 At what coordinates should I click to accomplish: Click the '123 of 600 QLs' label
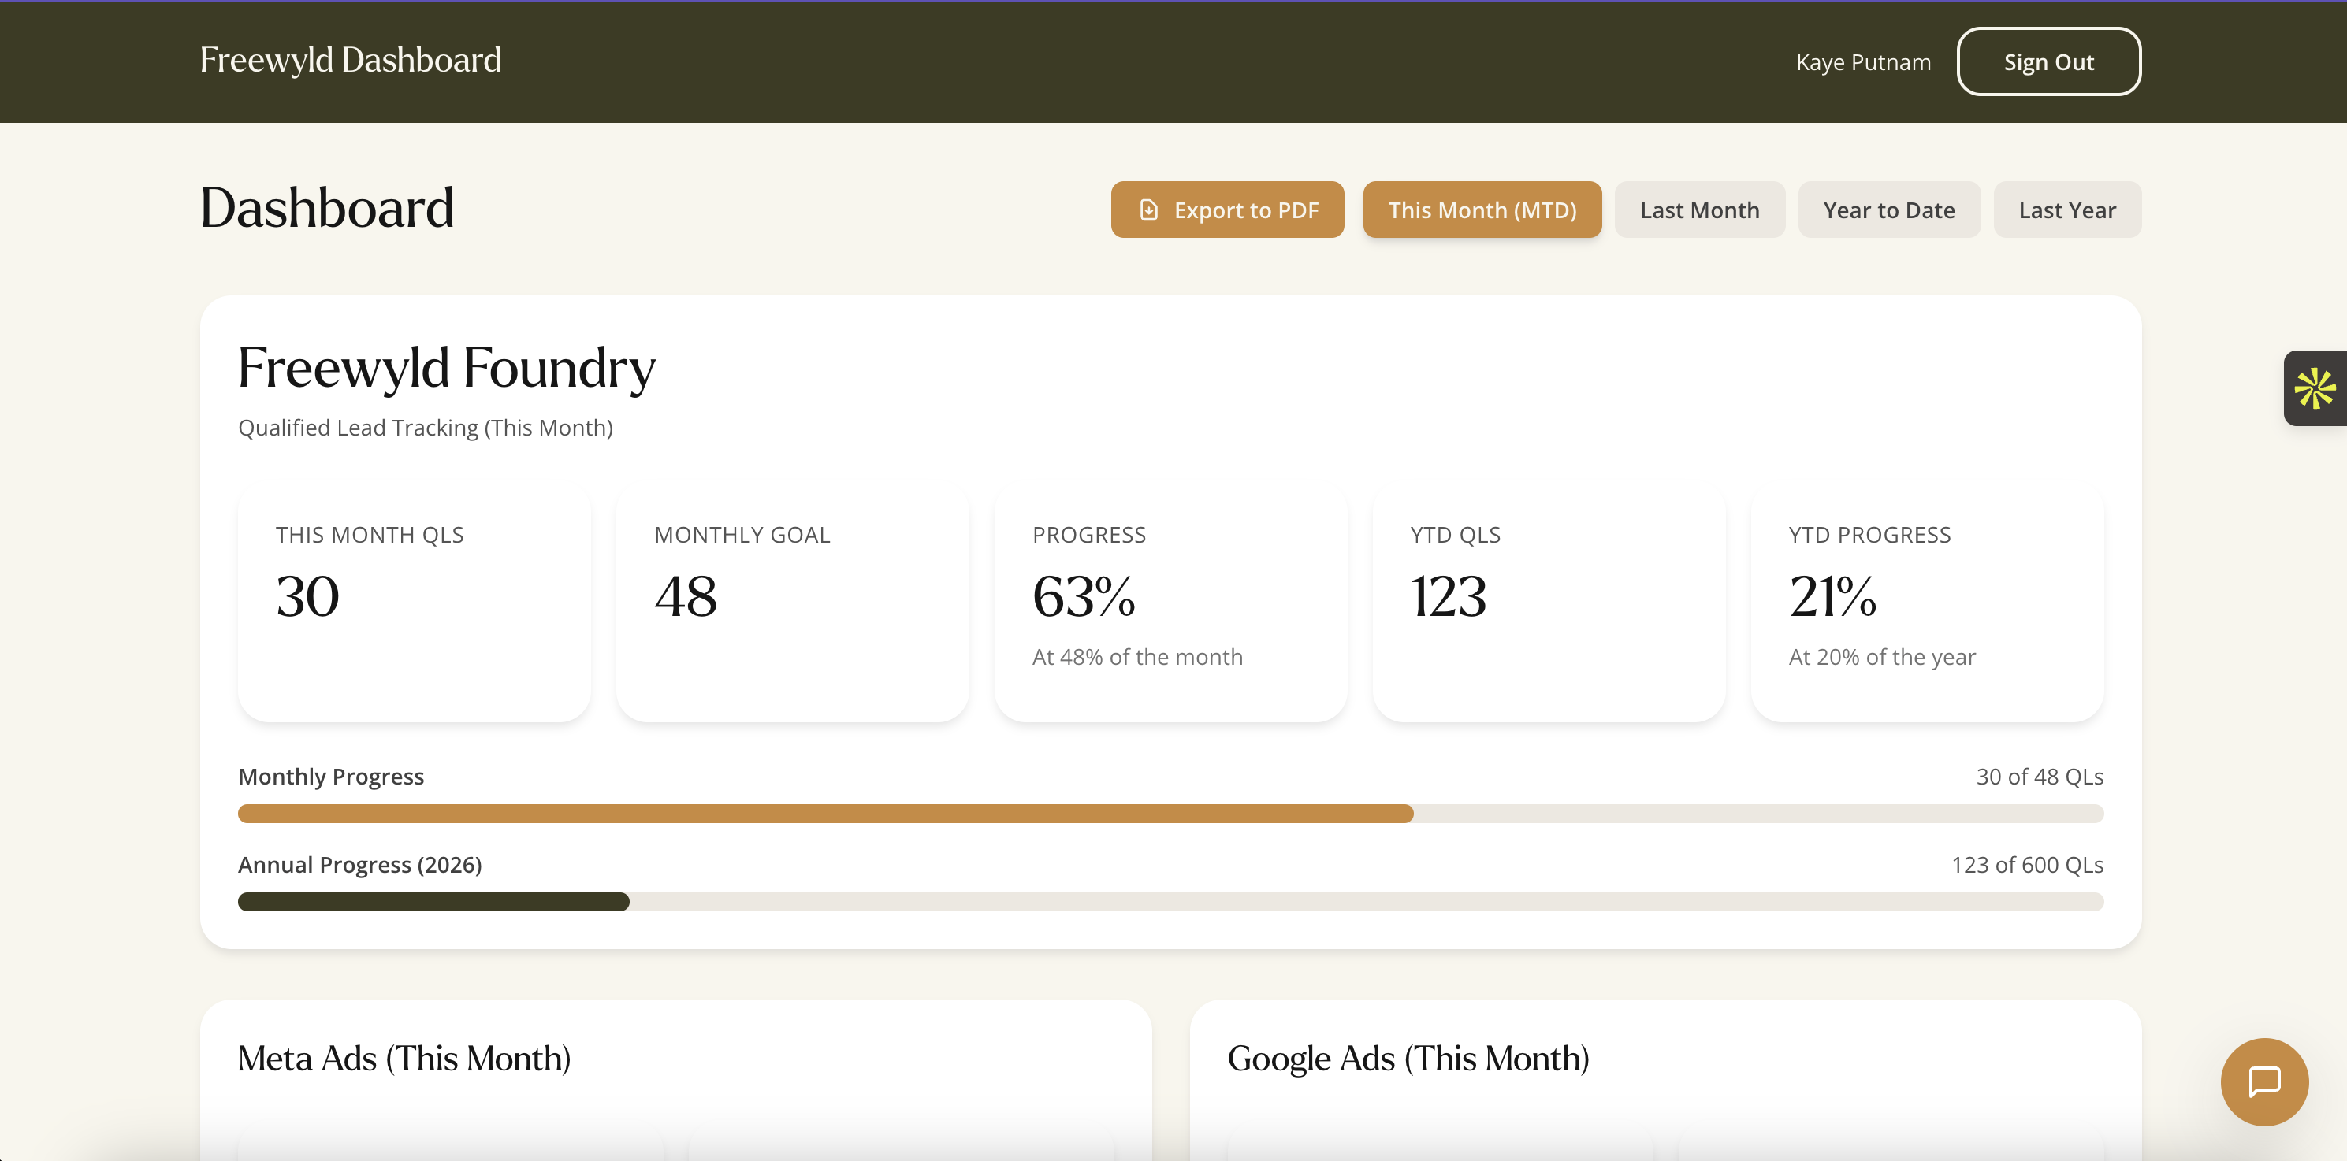click(x=2027, y=864)
